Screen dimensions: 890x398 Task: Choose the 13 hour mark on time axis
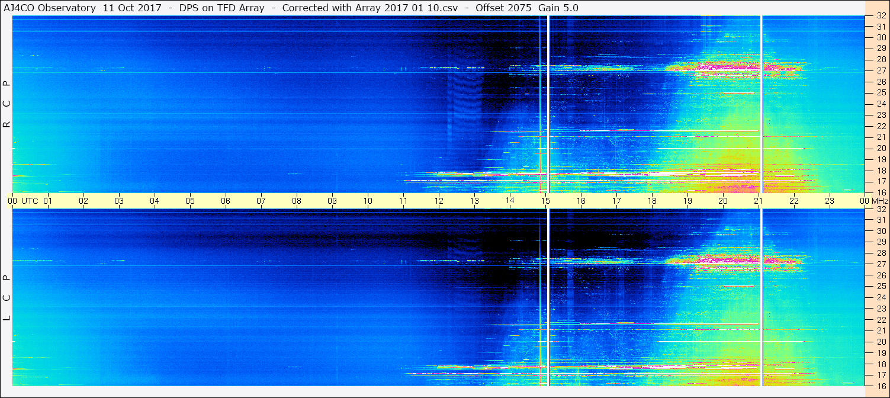(x=474, y=201)
